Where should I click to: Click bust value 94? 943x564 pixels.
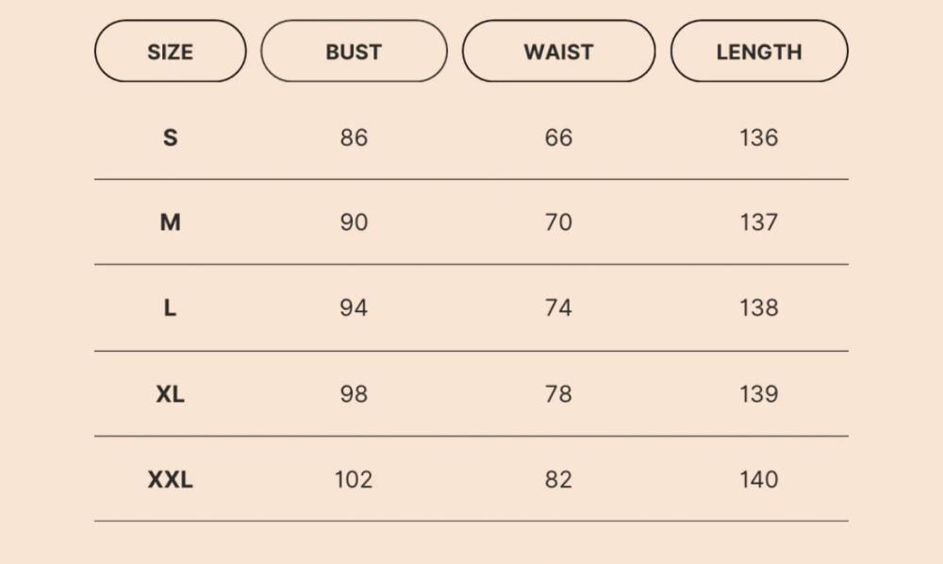click(x=354, y=307)
